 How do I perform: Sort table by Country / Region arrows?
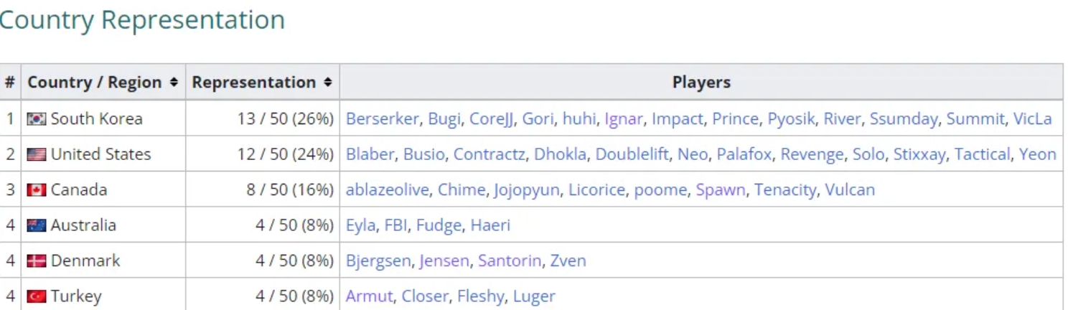pyautogui.click(x=173, y=83)
